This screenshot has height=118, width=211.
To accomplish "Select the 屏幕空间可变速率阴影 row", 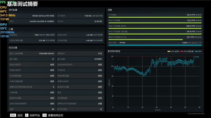I will coord(80,104).
